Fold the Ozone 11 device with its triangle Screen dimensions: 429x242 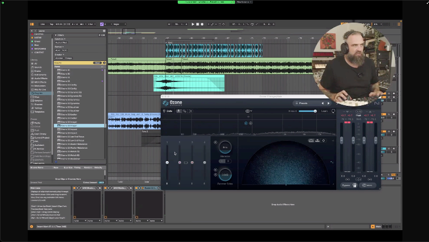pyautogui.click(x=140, y=188)
